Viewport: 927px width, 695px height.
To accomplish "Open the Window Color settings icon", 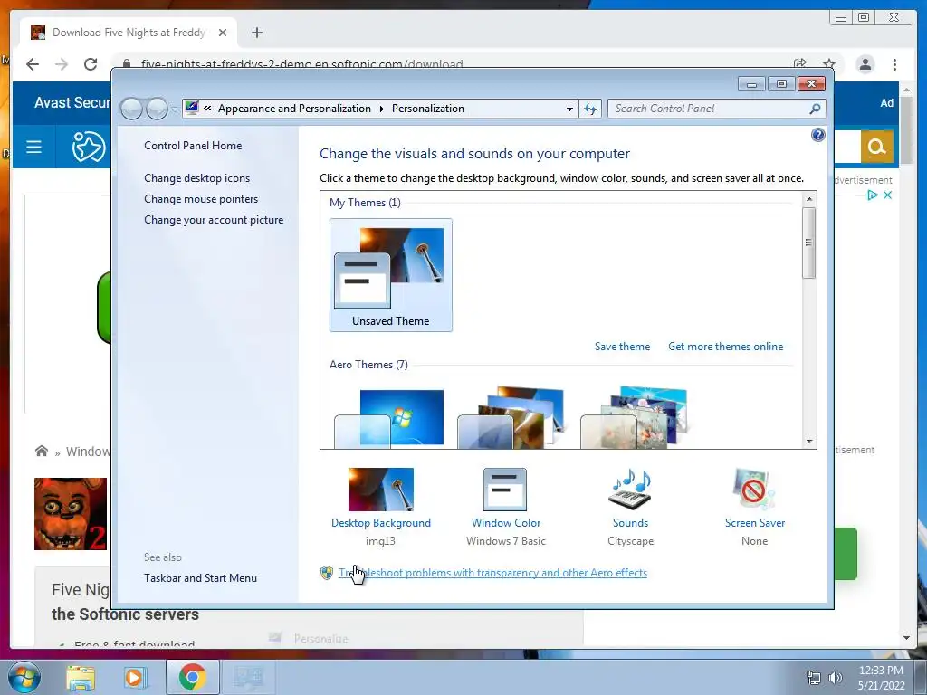I will pos(505,490).
